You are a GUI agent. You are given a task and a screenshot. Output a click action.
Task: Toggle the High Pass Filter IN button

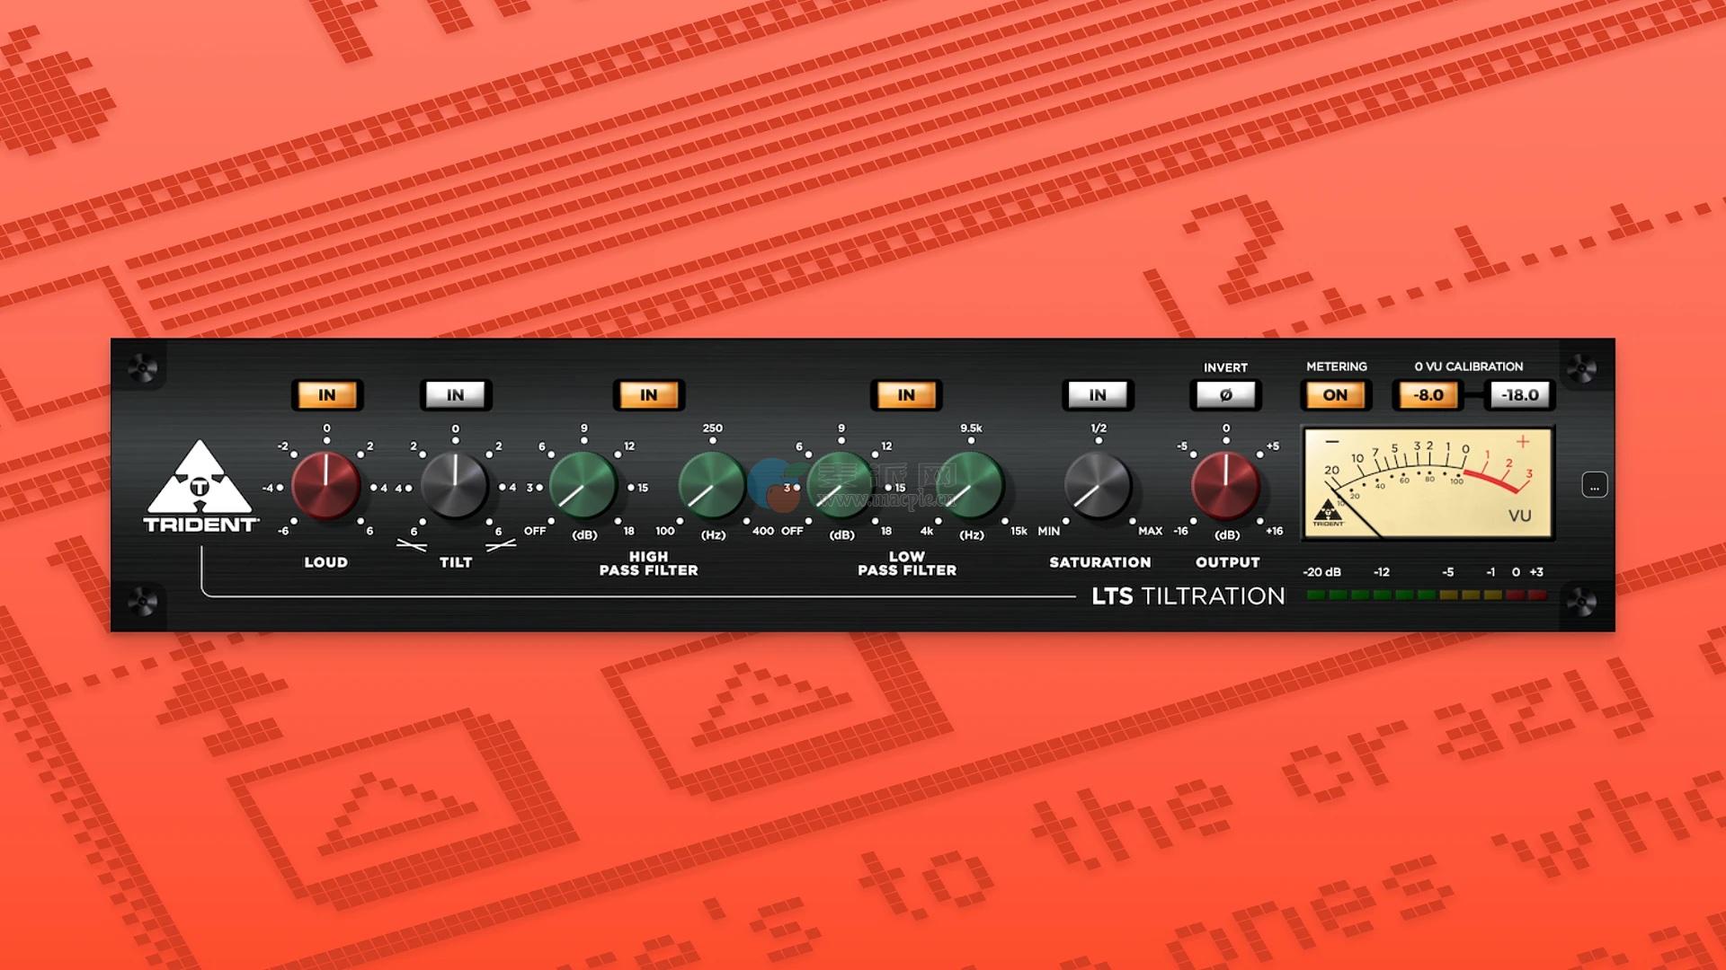(648, 395)
